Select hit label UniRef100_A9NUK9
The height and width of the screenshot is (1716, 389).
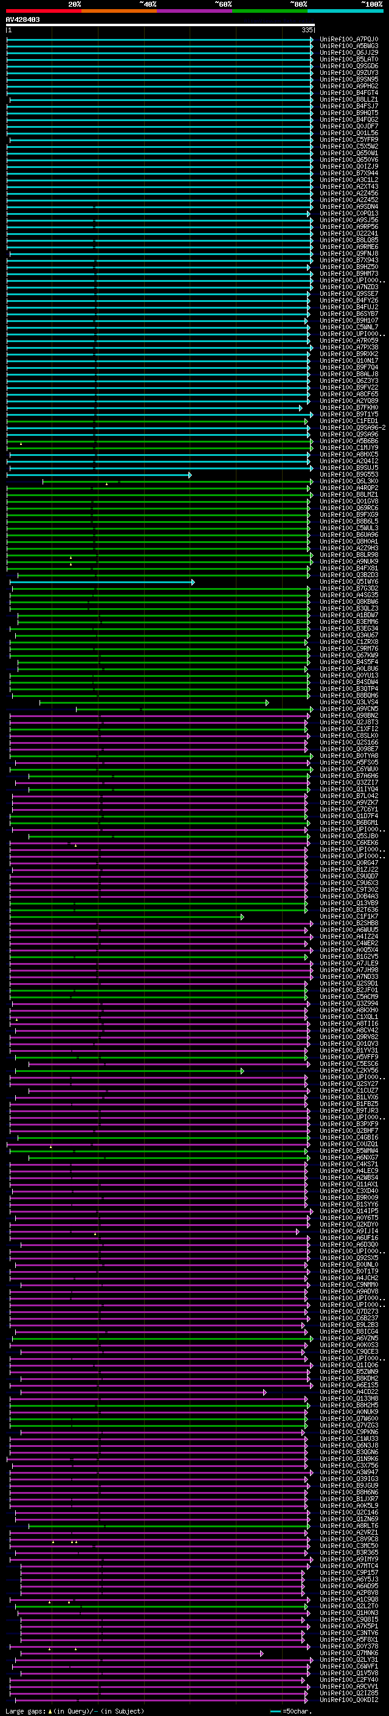[x=349, y=562]
